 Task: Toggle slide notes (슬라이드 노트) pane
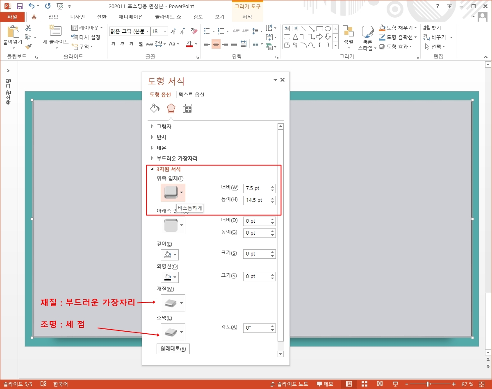[289, 384]
